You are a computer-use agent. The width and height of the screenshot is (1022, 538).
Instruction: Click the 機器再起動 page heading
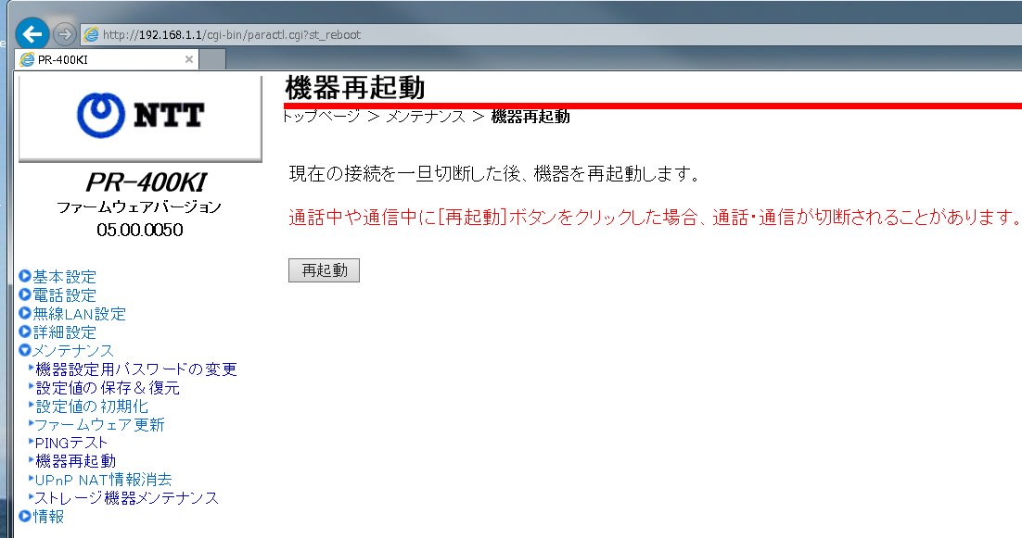[x=355, y=88]
